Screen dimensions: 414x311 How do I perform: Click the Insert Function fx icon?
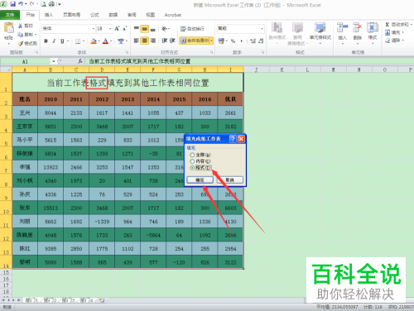[x=80, y=61]
